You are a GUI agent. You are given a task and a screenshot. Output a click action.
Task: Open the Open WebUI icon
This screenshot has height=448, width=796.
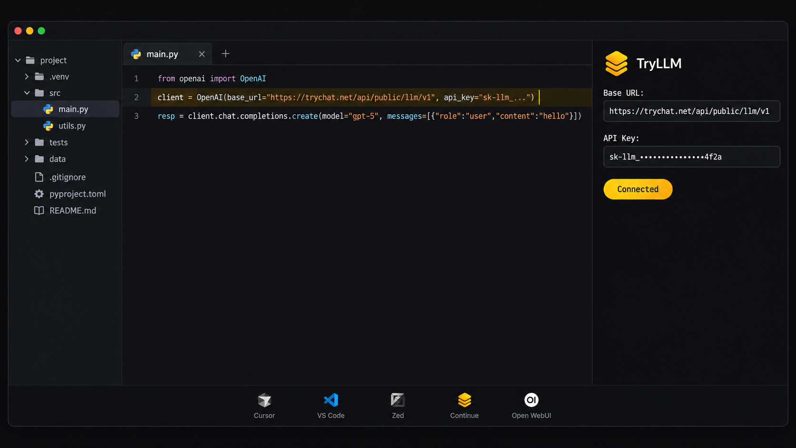[x=531, y=400]
